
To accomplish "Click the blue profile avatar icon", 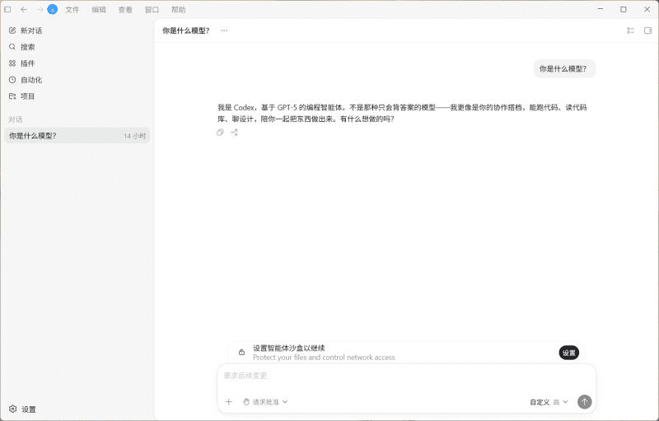I will (52, 9).
